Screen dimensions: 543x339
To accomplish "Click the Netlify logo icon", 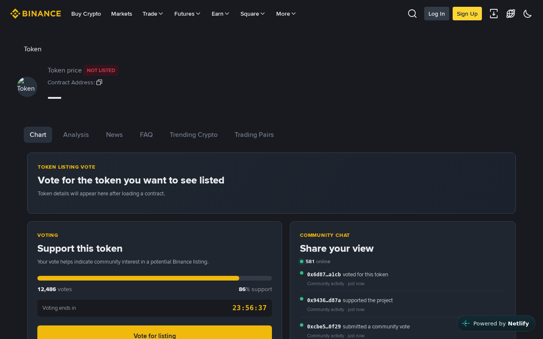I will [x=466, y=323].
